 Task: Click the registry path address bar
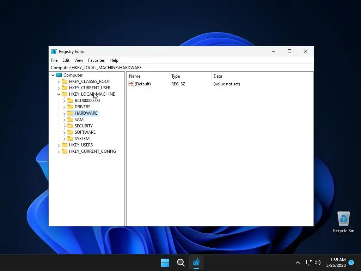point(181,67)
